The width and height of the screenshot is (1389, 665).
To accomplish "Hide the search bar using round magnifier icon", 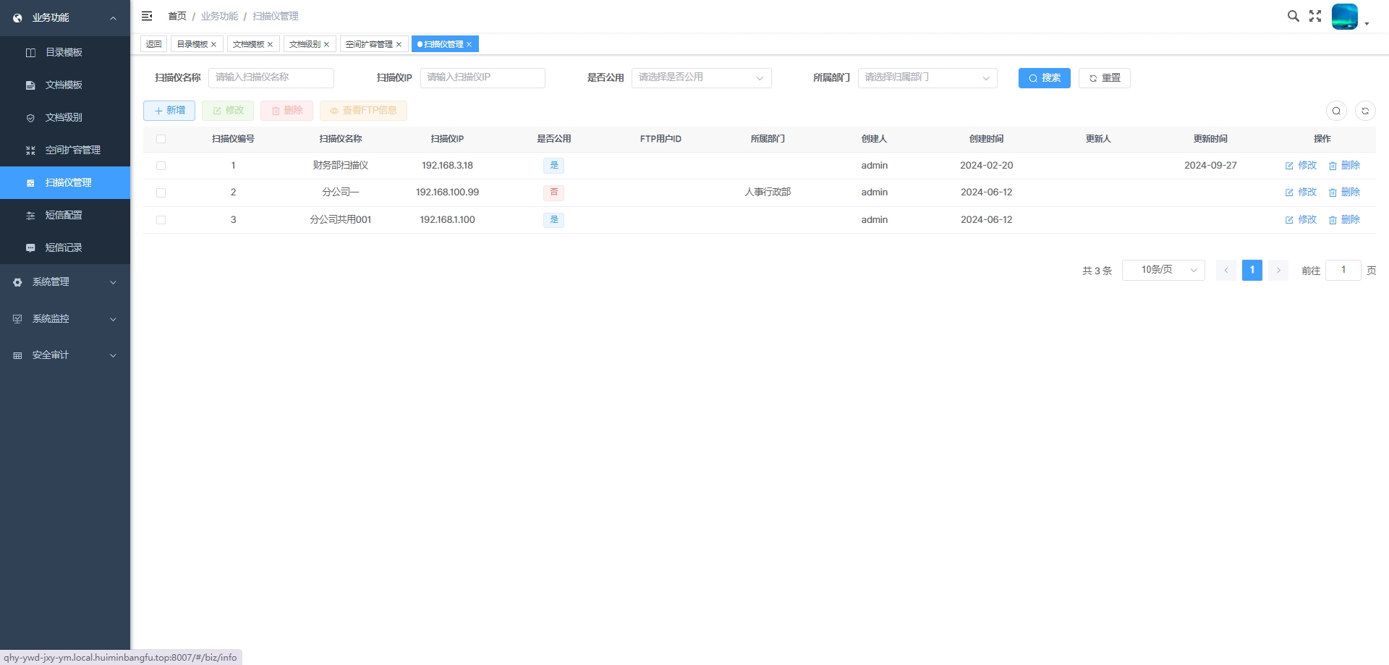I will [1336, 111].
